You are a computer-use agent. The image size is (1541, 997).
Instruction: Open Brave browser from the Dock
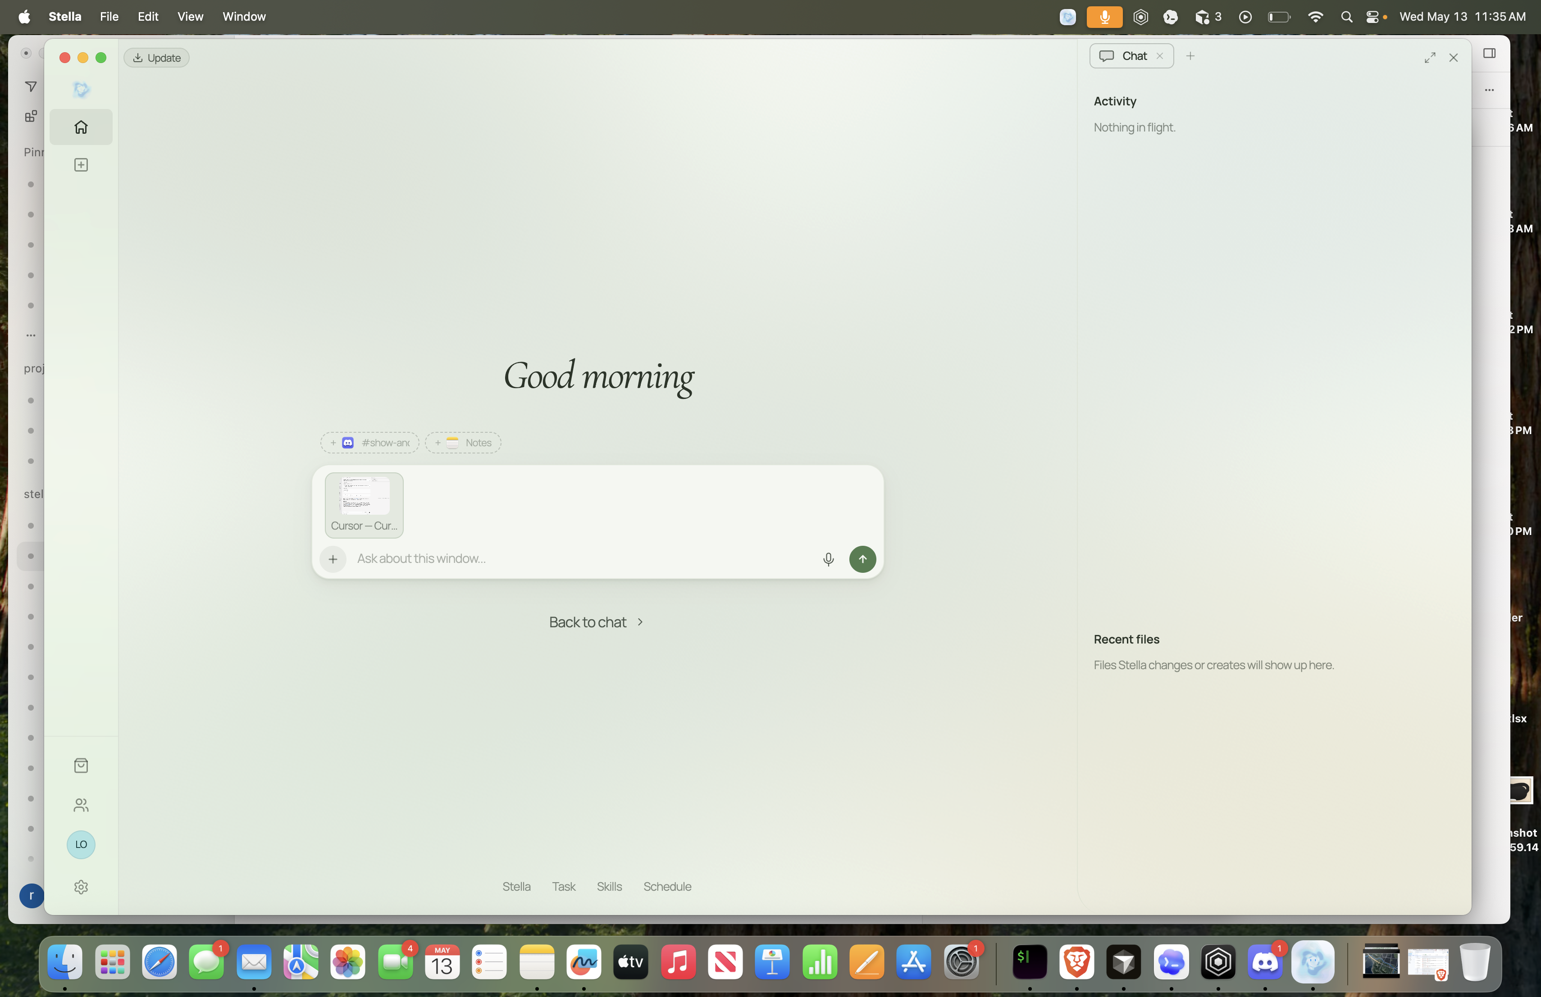[1077, 962]
